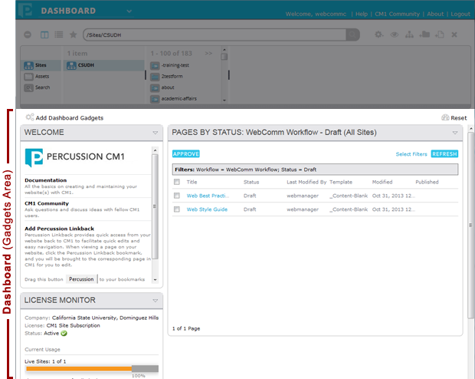Click Welcome gadget scrollbar up arrow
The width and height of the screenshot is (475, 379).
(155, 150)
